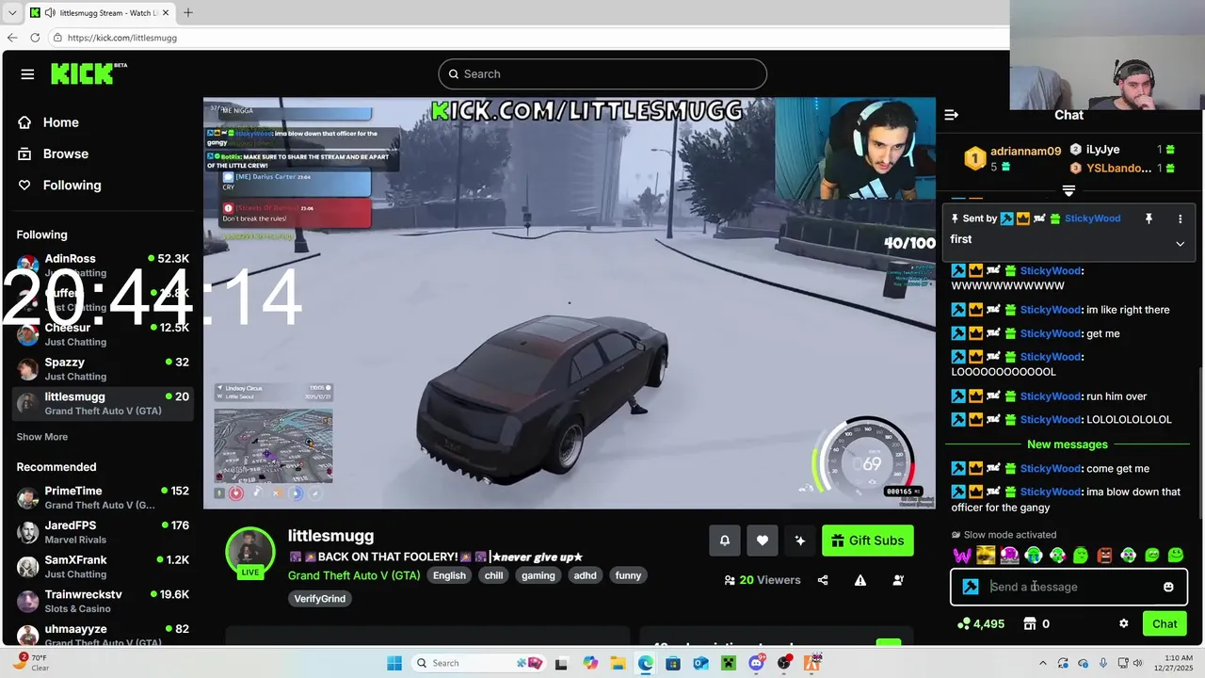Click the Kick logo
Image resolution: width=1205 pixels, height=678 pixels.
click(88, 73)
